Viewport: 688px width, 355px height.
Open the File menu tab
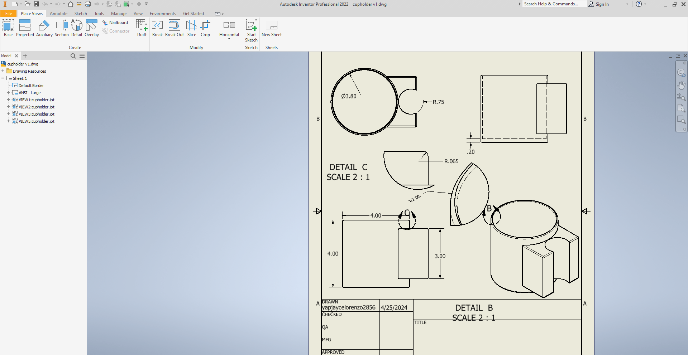pyautogui.click(x=9, y=14)
